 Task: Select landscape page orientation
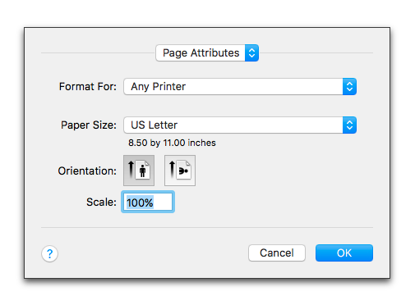coord(180,171)
